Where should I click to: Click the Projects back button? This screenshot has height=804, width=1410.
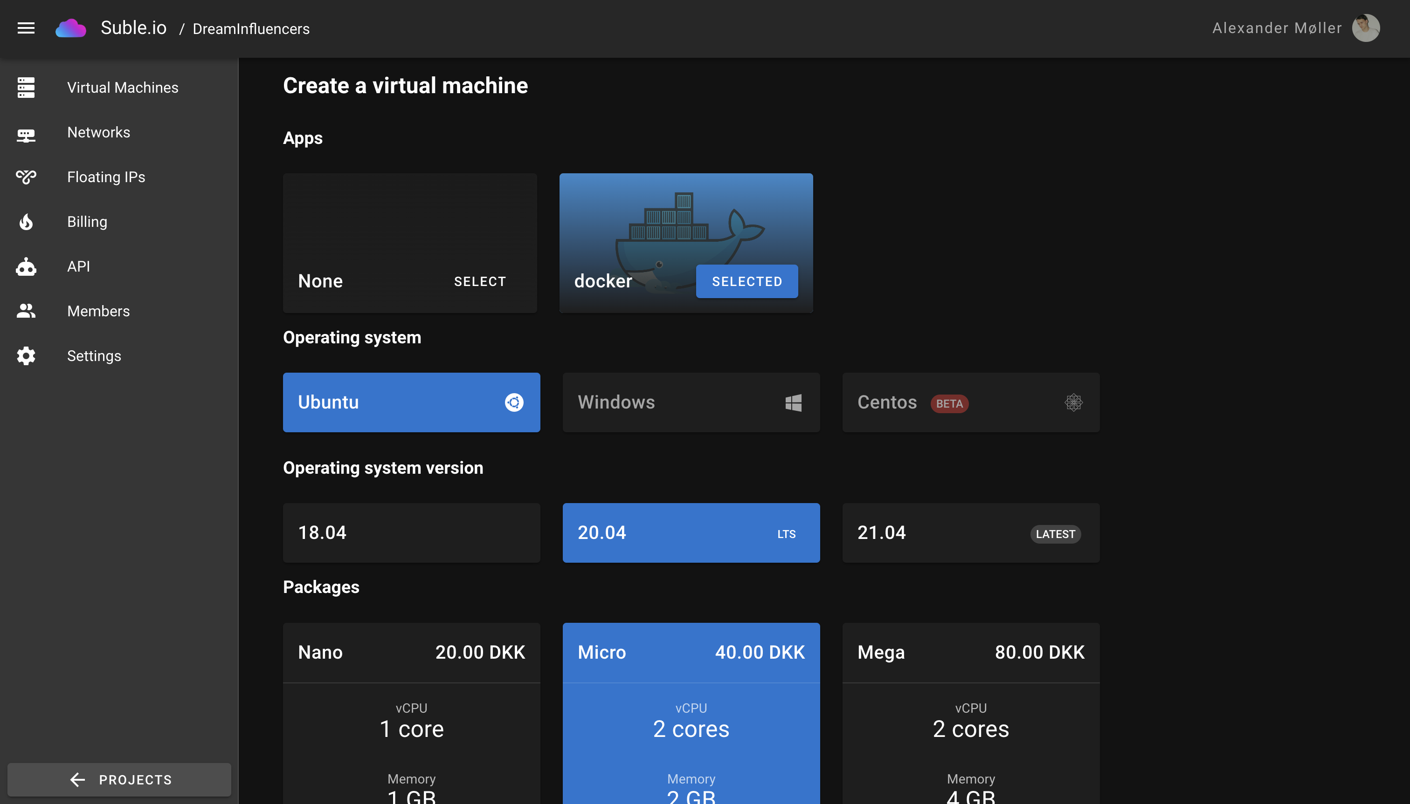pos(119,780)
